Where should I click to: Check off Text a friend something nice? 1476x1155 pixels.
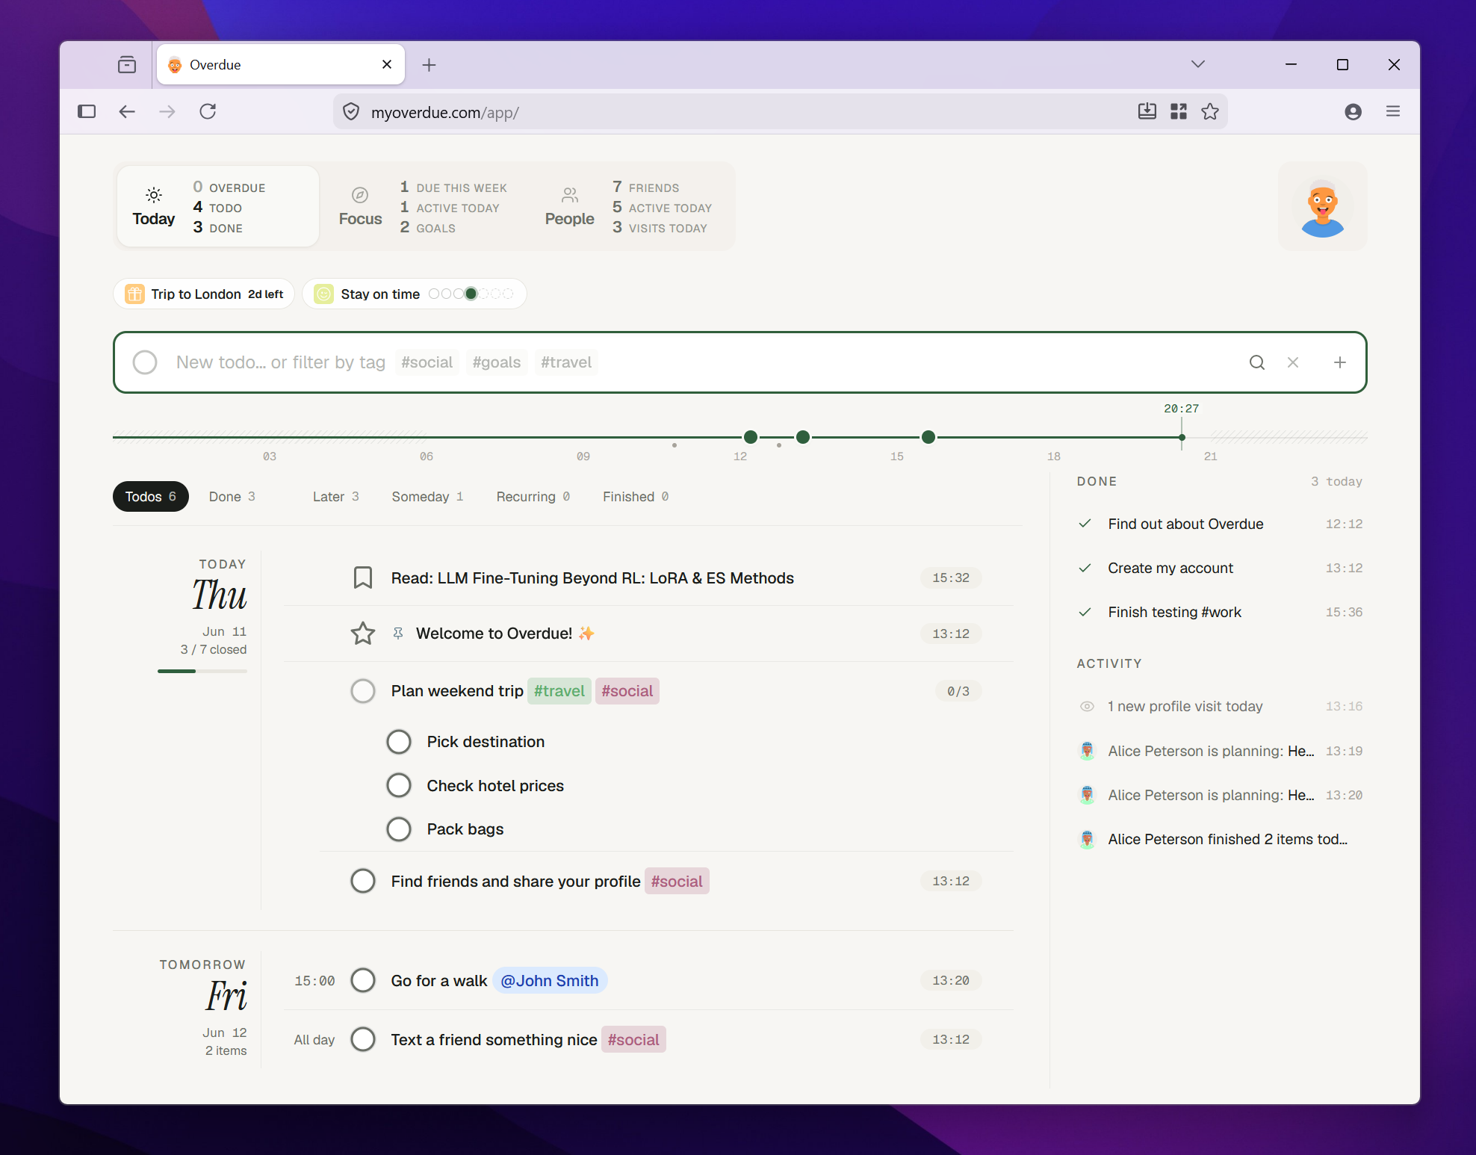(363, 1039)
